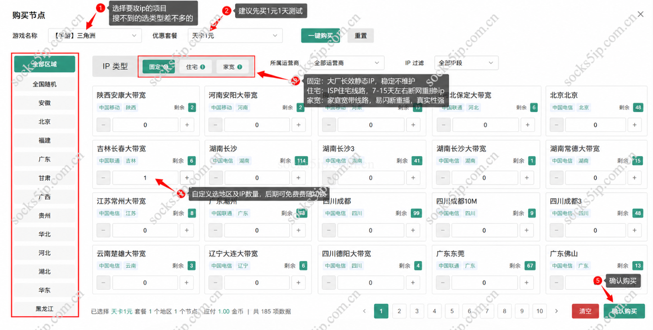The height and width of the screenshot is (330, 653).
Task: Filter by 华北 region
Action: coord(45,234)
